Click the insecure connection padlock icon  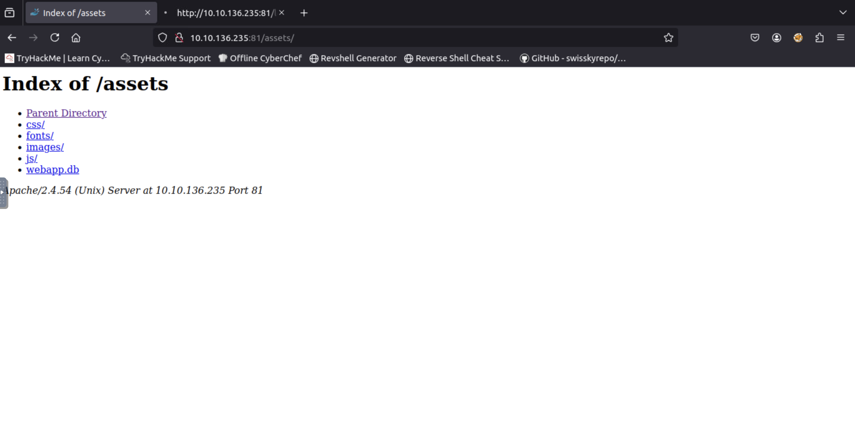(179, 38)
